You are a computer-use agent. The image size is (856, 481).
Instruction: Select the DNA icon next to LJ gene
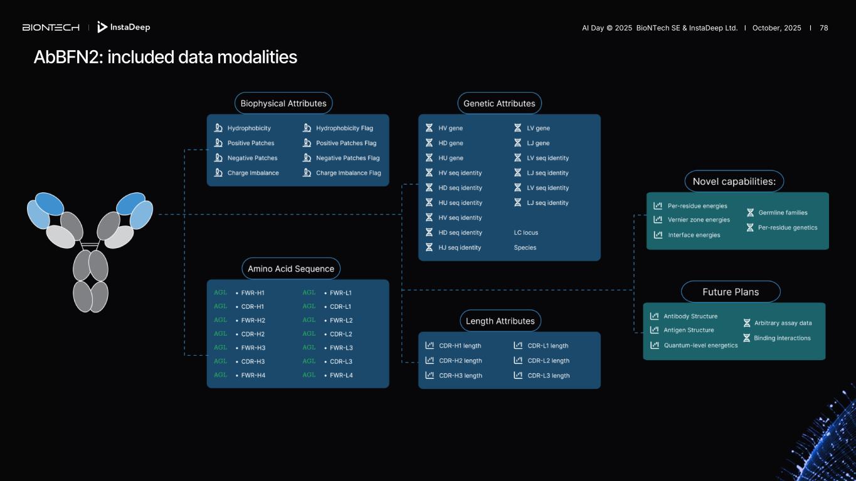pos(518,143)
